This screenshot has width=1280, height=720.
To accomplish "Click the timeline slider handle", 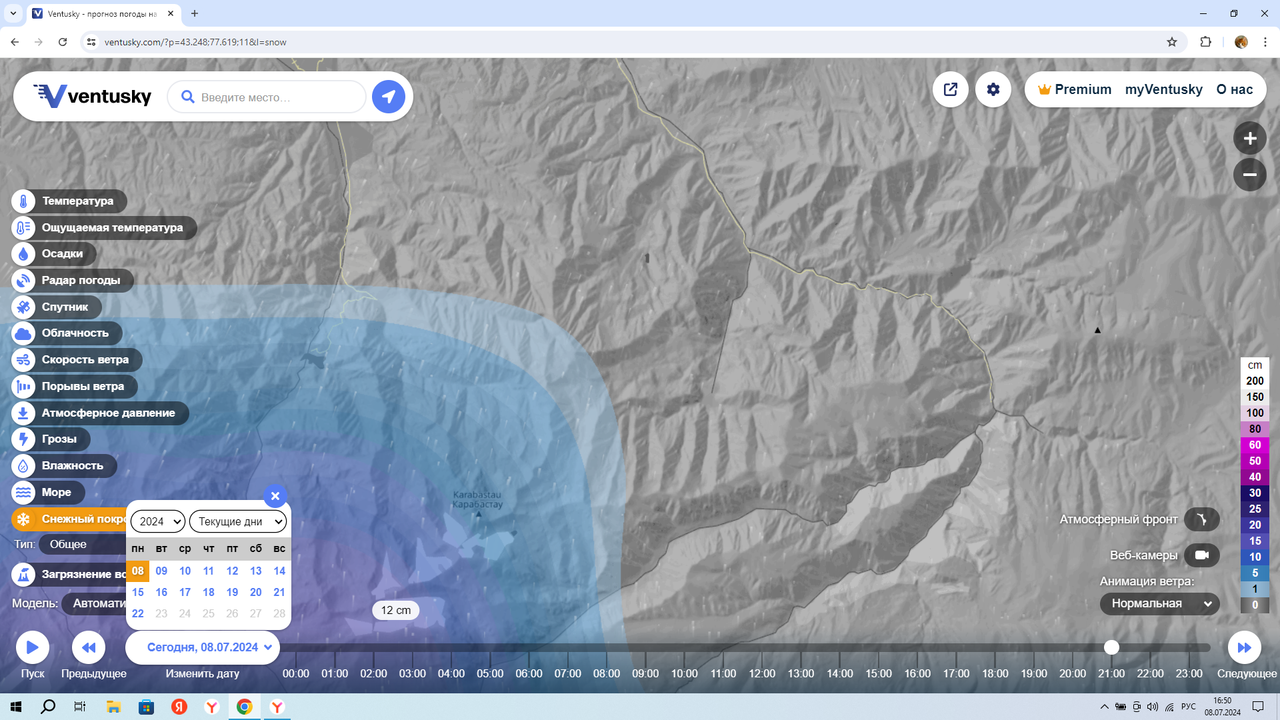I will [1111, 647].
